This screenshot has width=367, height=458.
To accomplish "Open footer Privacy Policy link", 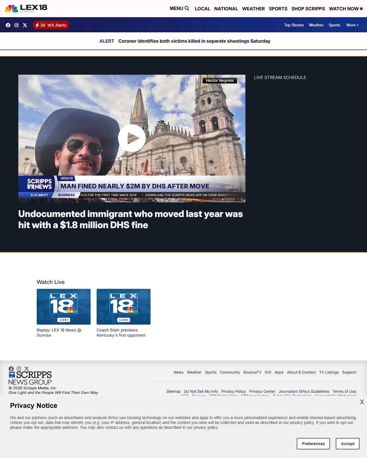I will coord(233,391).
